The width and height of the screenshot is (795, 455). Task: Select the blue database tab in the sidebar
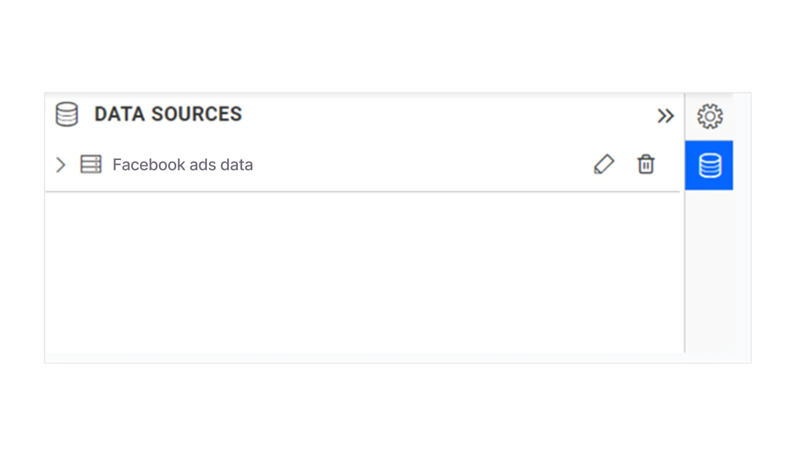pos(709,165)
